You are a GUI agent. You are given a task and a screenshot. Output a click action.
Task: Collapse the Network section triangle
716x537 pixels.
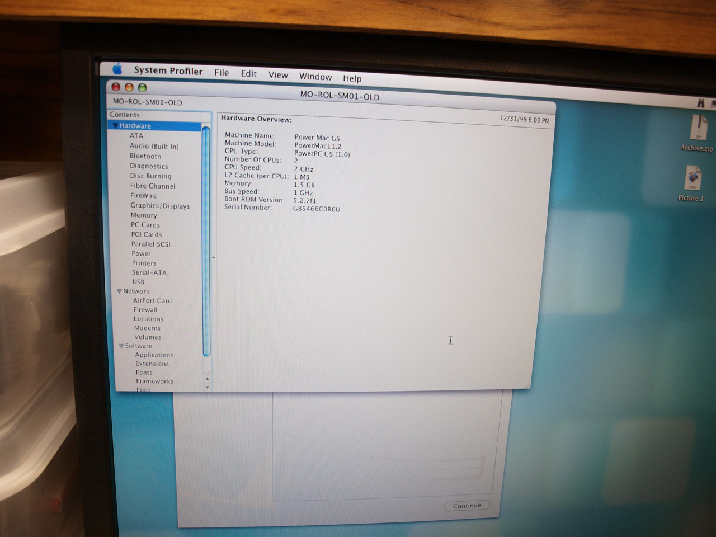(x=119, y=291)
